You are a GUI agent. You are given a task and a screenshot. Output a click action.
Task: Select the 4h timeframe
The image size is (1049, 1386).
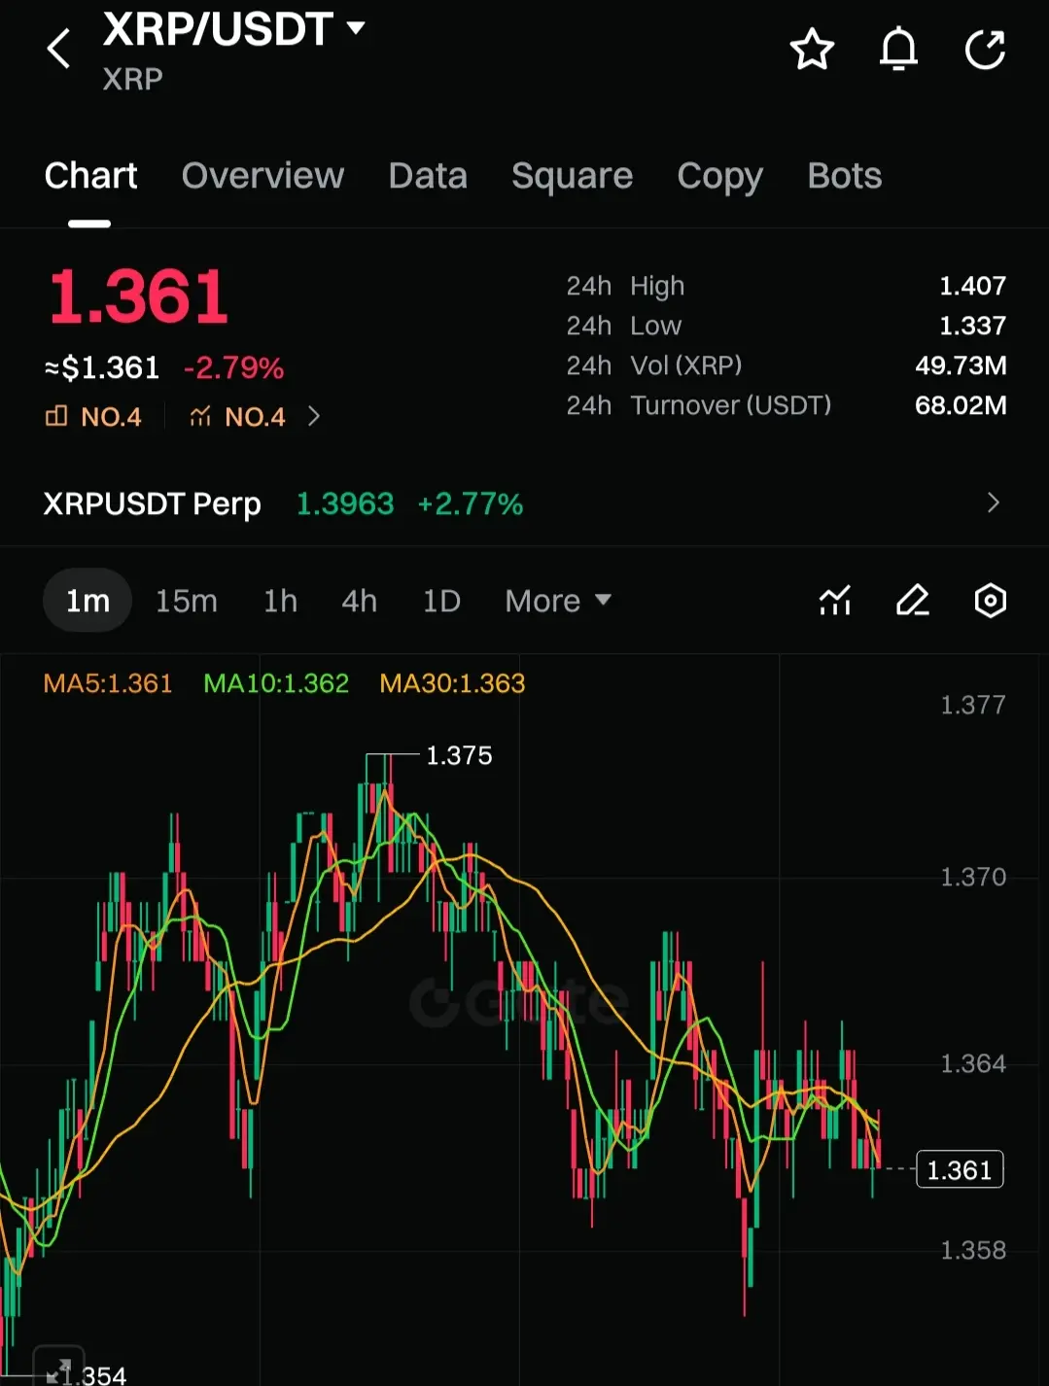click(359, 601)
